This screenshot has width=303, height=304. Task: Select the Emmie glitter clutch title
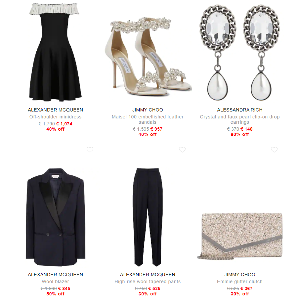point(240,282)
